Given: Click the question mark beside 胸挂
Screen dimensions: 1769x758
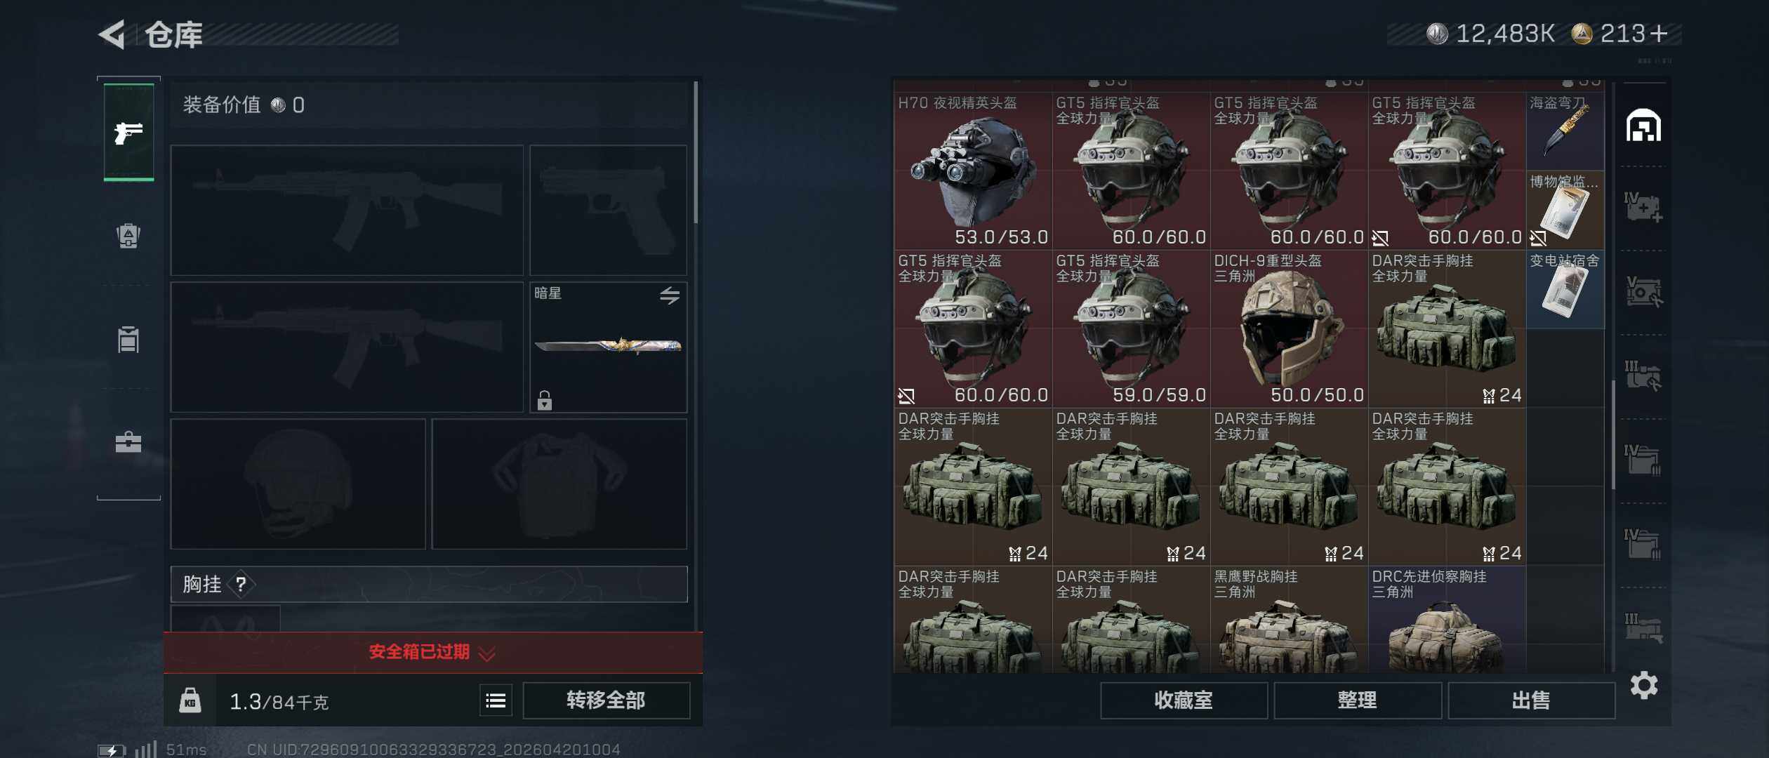Looking at the screenshot, I should (241, 584).
